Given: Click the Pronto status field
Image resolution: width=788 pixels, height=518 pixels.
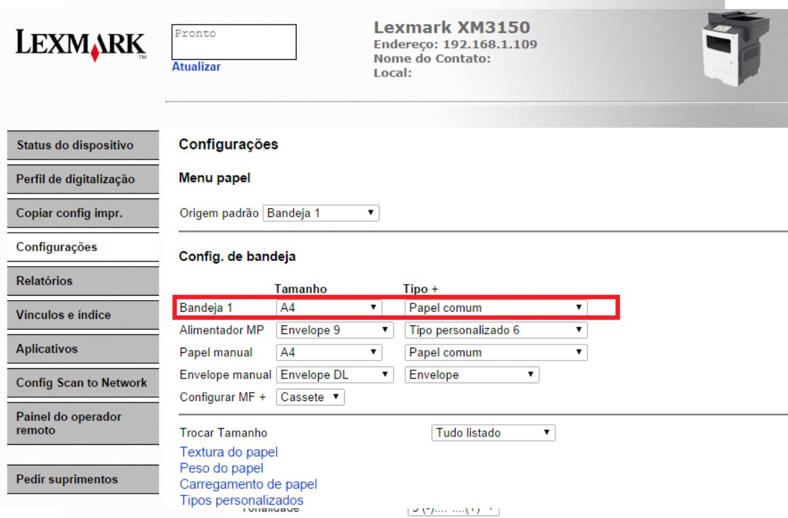Looking at the screenshot, I should point(234,42).
